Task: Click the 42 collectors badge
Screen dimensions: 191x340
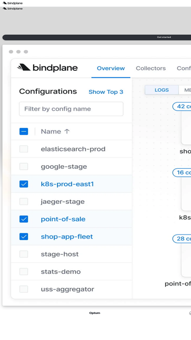Action: pos(182,107)
